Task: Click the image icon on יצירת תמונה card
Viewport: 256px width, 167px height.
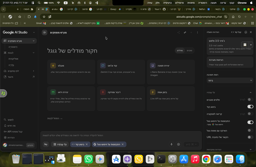Action: tap(153, 66)
